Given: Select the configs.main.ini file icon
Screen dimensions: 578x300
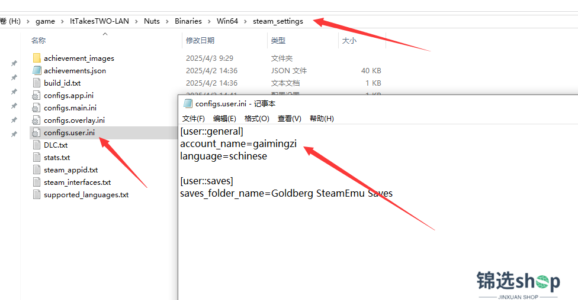Looking at the screenshot, I should pos(36,107).
